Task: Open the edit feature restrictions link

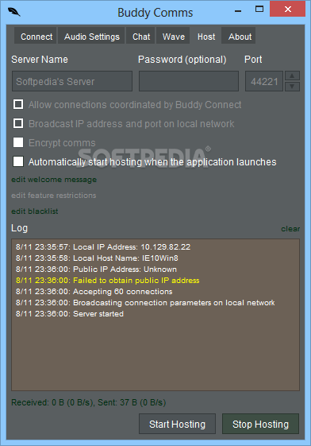Action: 54,196
